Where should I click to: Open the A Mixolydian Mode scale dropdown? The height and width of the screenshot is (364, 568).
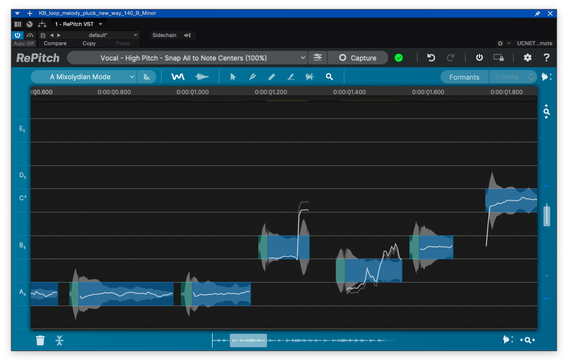pyautogui.click(x=84, y=77)
